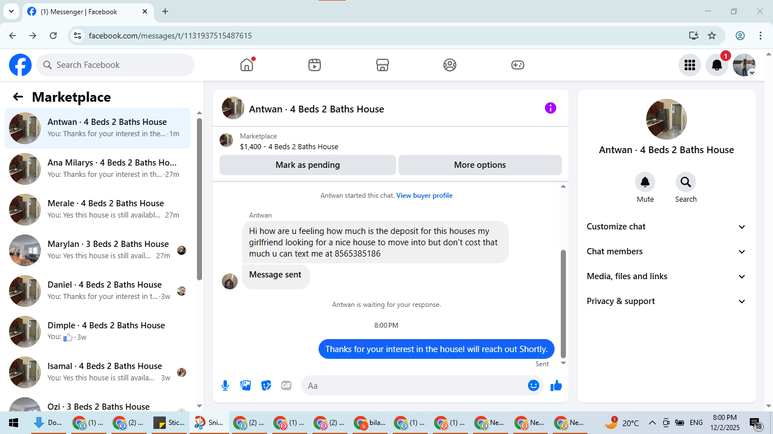Viewport: 773px width, 434px height.
Task: Open the Dimple conversation
Action: 98,332
